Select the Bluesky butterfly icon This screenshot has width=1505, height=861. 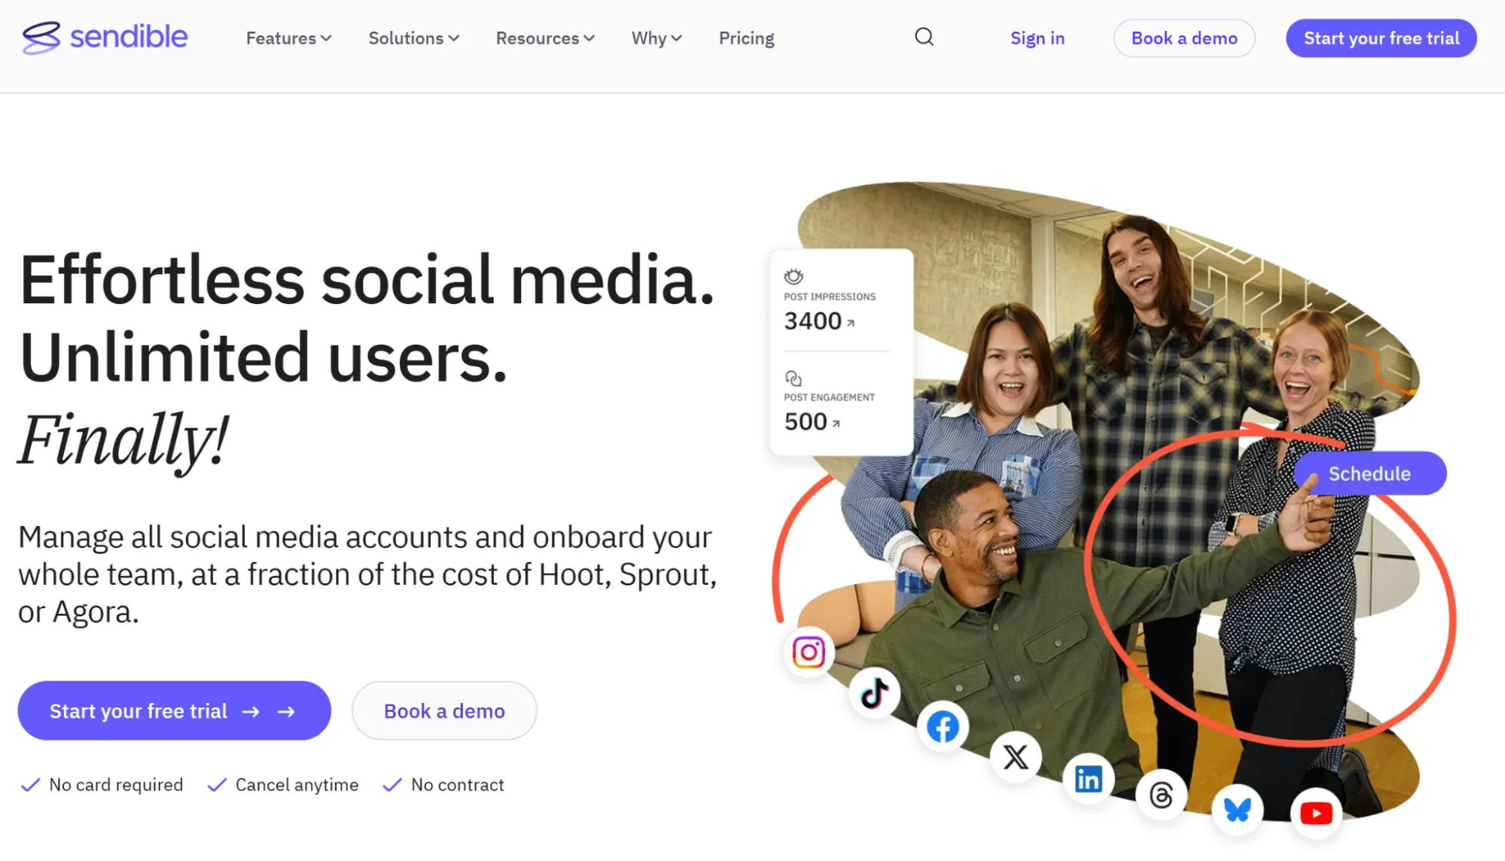pos(1237,810)
